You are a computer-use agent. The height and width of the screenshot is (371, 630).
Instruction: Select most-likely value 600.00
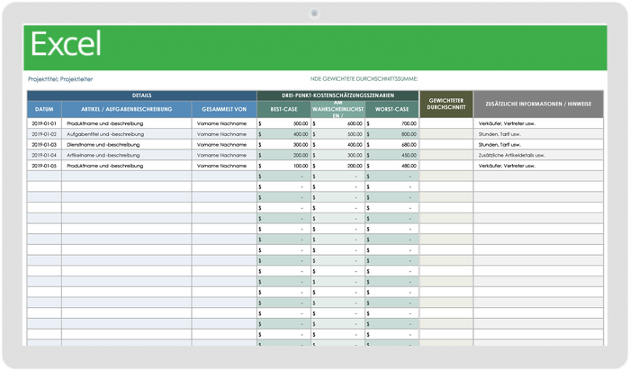[337, 123]
